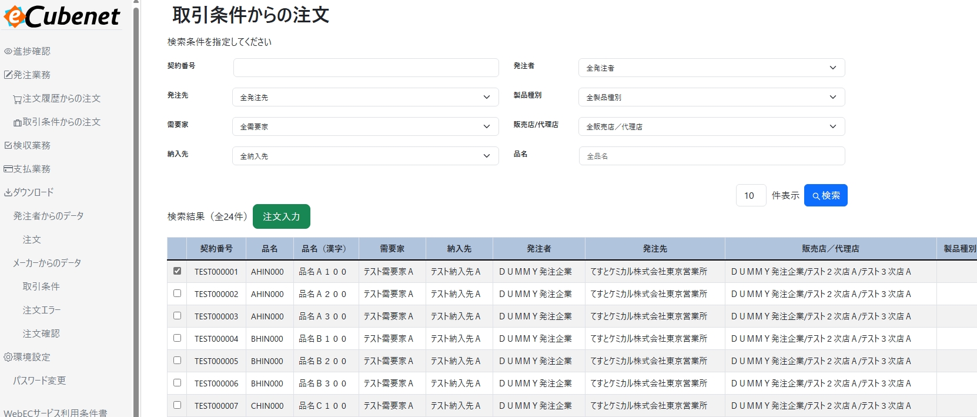Open 環境設定 in sidebar

pos(32,357)
